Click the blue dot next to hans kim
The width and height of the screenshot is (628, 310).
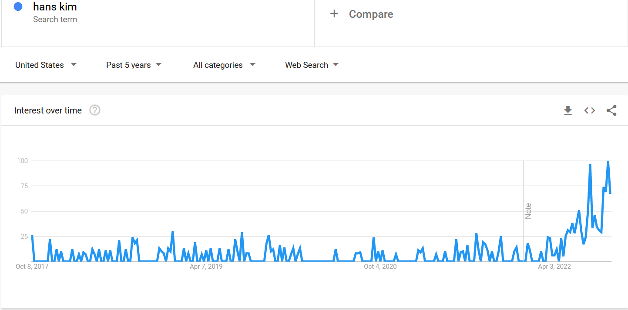pyautogui.click(x=18, y=7)
